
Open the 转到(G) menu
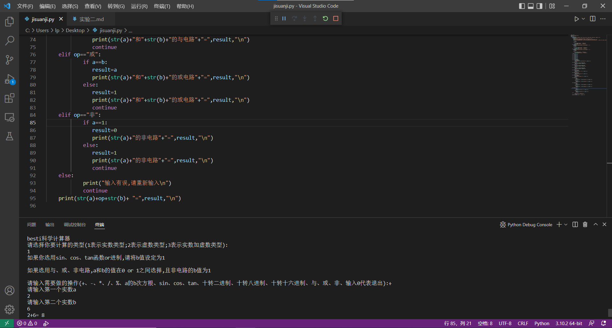coord(116,6)
